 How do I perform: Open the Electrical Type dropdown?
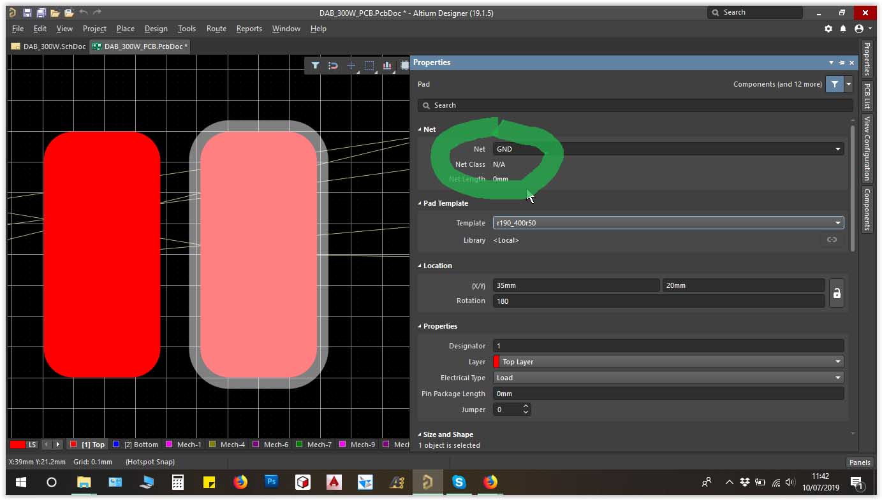tap(668, 378)
